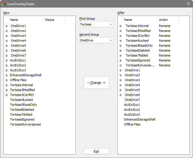This screenshot has height=158, width=193.
Task: Close the IconOverlayOrder window
Action: (x=188, y=4)
